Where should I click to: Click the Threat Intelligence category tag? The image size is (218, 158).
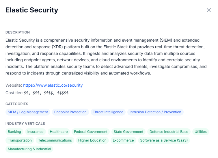(x=108, y=112)
